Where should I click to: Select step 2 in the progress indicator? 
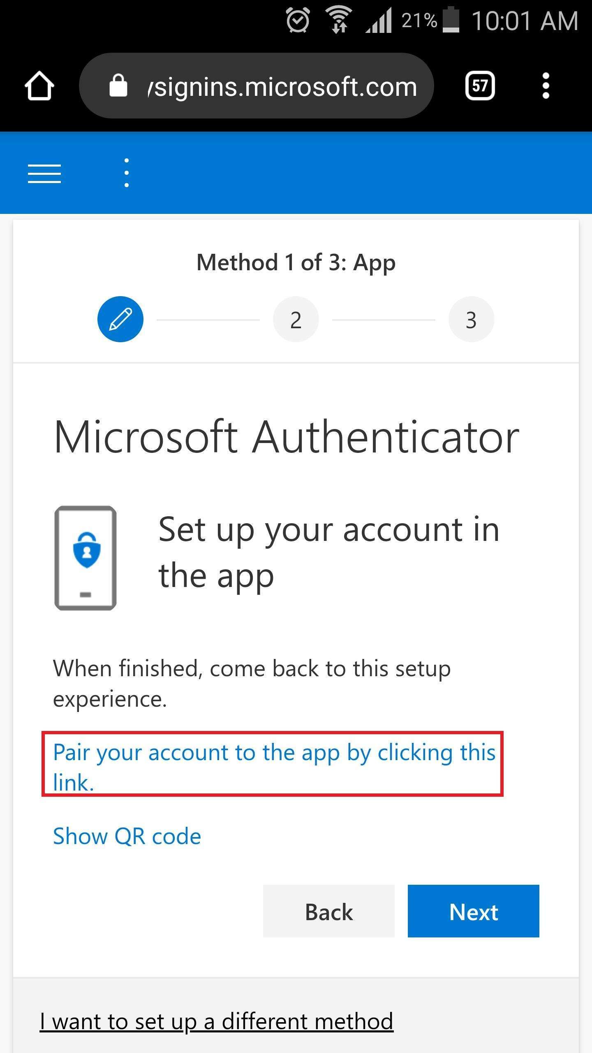point(296,319)
